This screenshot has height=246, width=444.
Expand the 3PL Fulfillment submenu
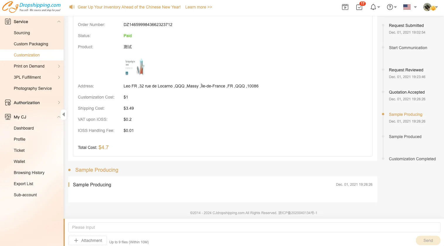59,77
